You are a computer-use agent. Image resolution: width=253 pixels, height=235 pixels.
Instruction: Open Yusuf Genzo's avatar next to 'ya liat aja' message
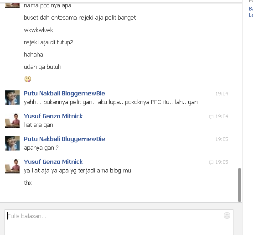pos(12,166)
